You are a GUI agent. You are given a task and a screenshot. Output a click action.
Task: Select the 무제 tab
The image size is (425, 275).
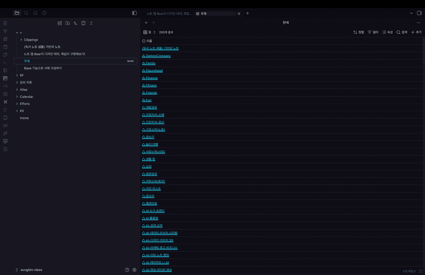(x=216, y=14)
